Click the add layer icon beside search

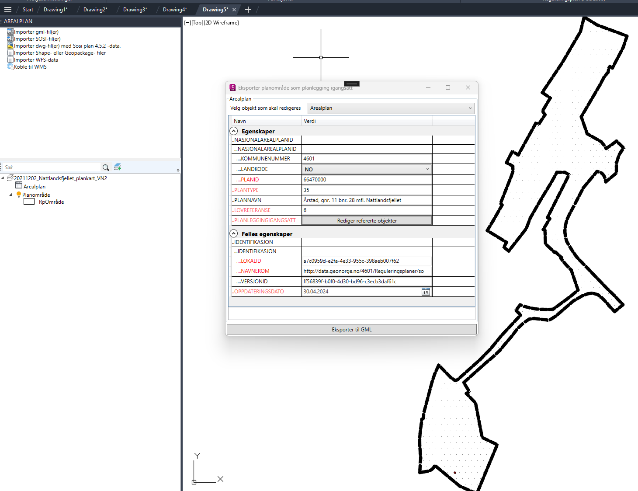point(118,167)
